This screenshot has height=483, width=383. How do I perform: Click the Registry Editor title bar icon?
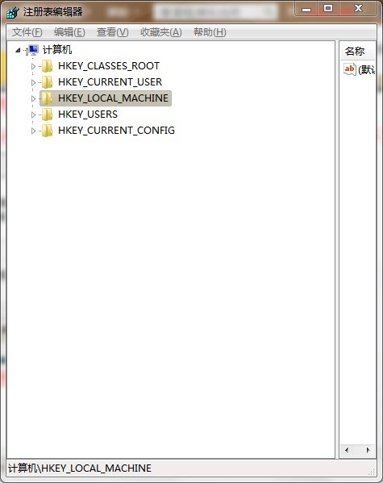tap(12, 12)
